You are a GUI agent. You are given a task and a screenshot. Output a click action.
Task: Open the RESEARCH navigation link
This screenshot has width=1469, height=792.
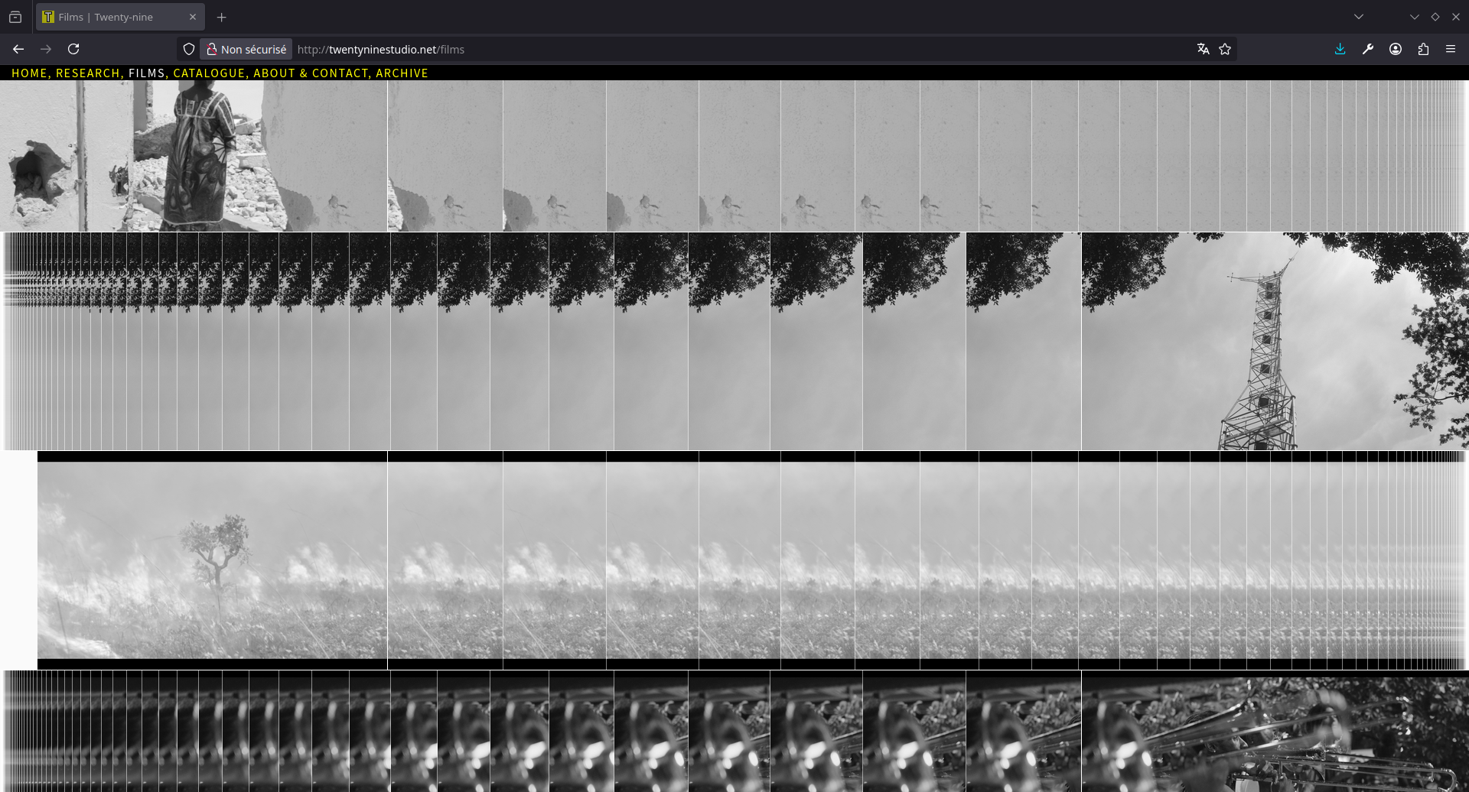click(87, 73)
